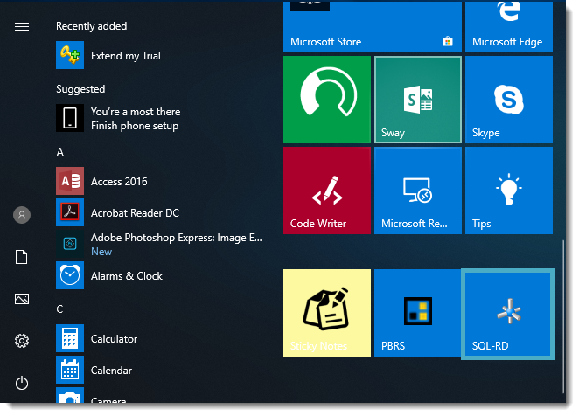The image size is (579, 416).
Task: Click the 'Acrobat Reader DC' label
Action: [136, 213]
